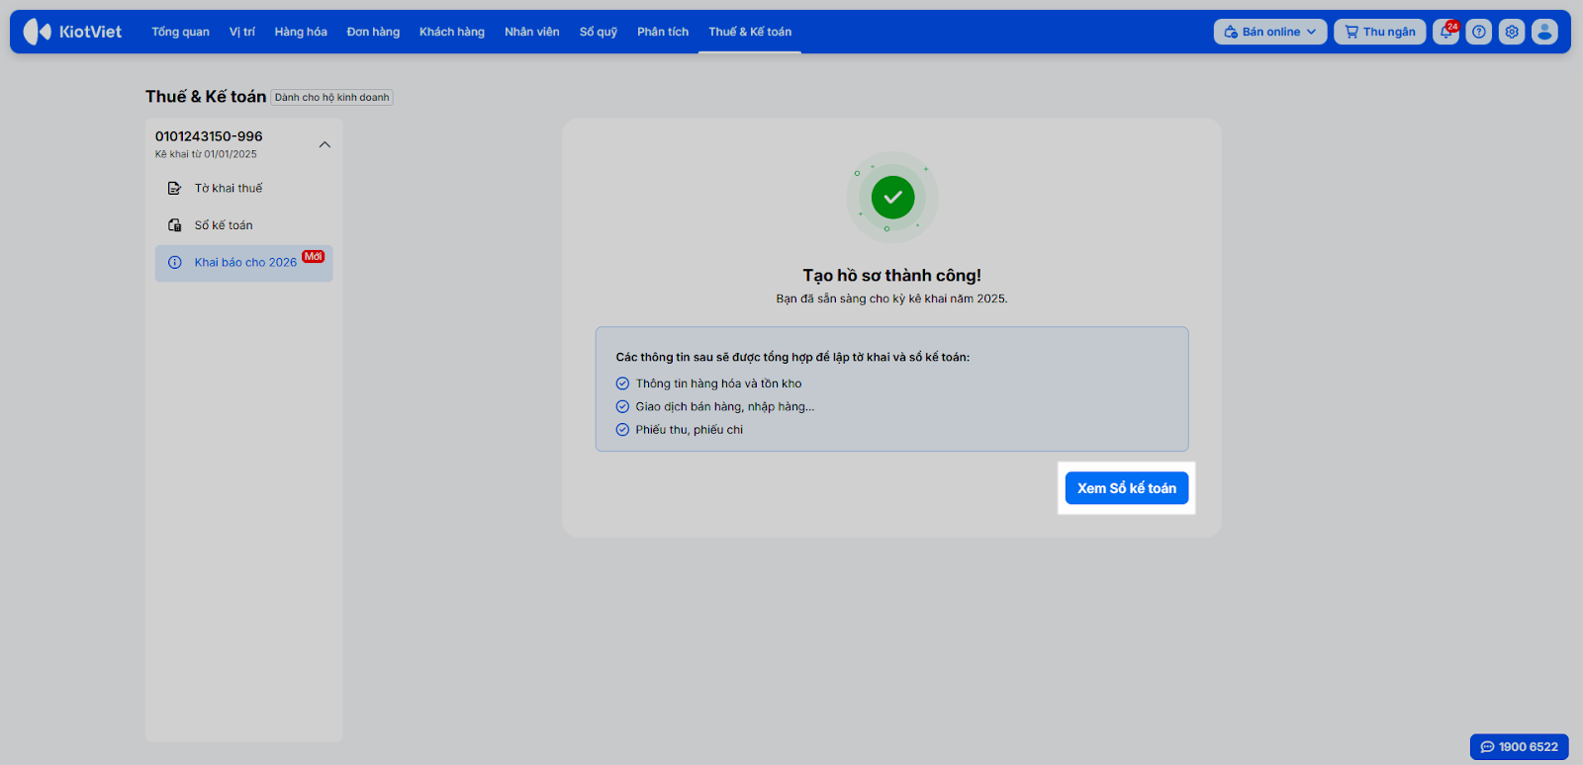Viewport: 1583px width, 765px height.
Task: Open the Bán online dropdown
Action: click(1270, 32)
